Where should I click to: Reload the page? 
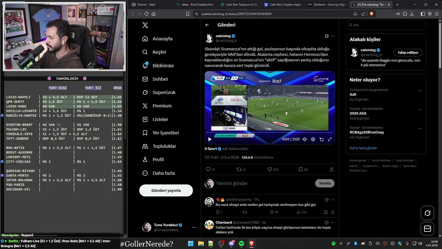point(146,14)
